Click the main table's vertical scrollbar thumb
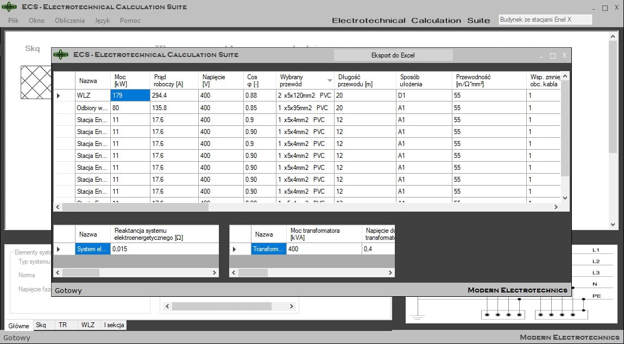This screenshot has height=344, width=624. point(565,128)
